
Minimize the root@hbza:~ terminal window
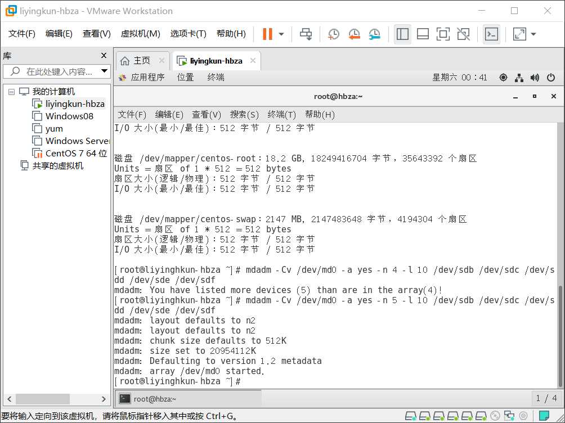pos(515,97)
